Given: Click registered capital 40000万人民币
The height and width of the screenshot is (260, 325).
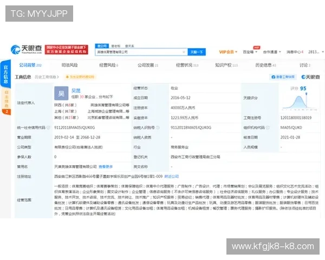Looking at the screenshot, I should click(183, 108).
